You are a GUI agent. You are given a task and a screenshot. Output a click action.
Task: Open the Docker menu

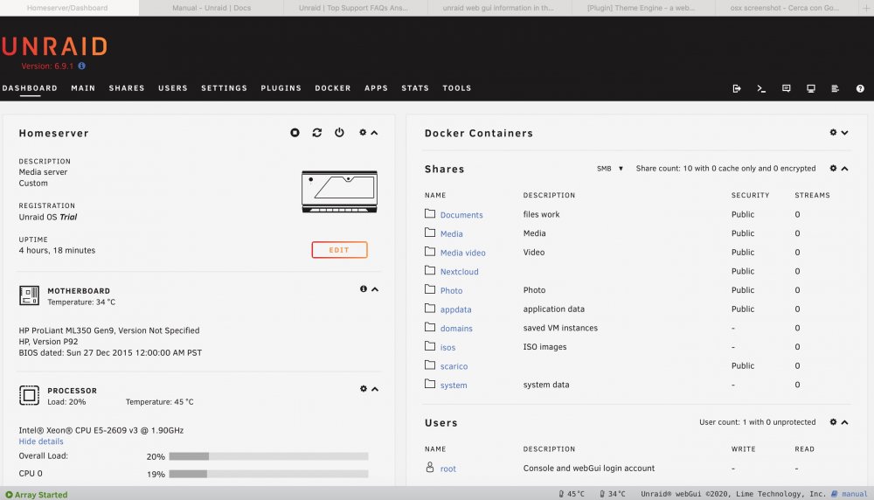point(333,88)
